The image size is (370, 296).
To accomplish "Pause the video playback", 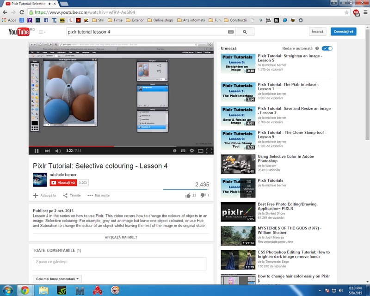I will point(37,151).
